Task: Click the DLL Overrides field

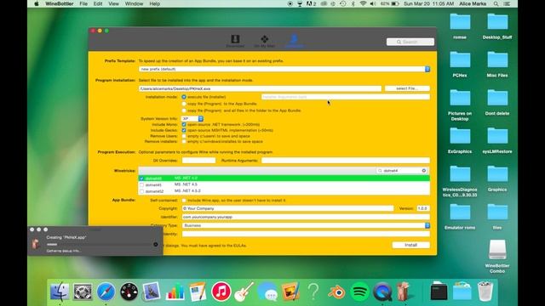Action: 198,161
